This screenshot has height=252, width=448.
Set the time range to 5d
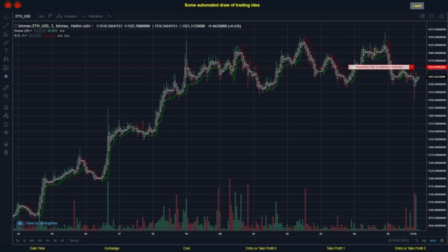coord(55,240)
